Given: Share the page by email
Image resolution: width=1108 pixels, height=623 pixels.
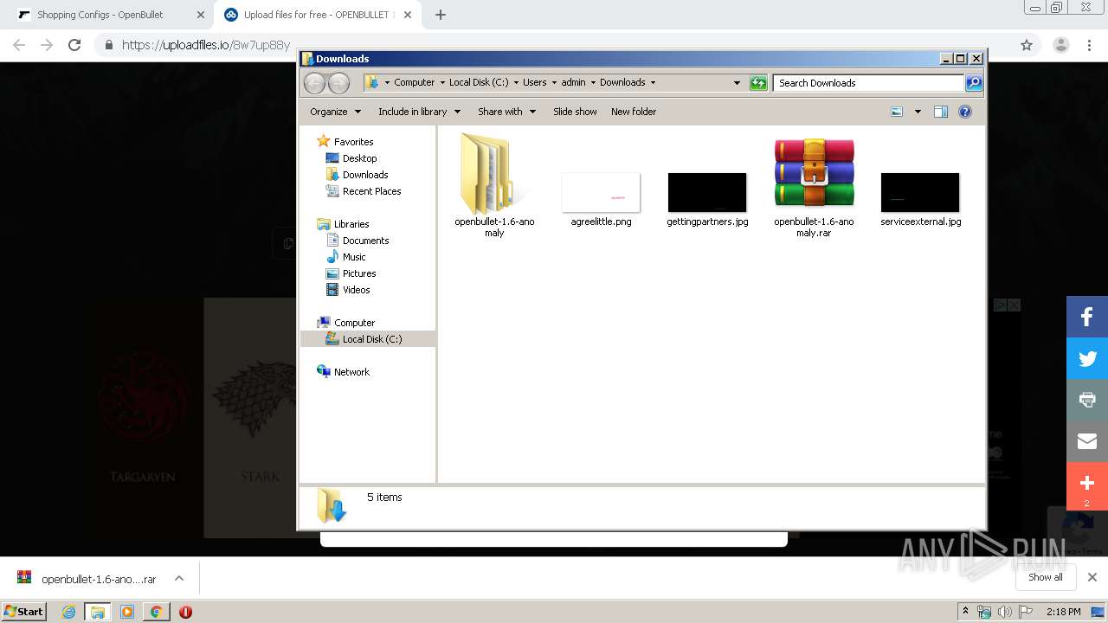Looking at the screenshot, I should tap(1087, 441).
